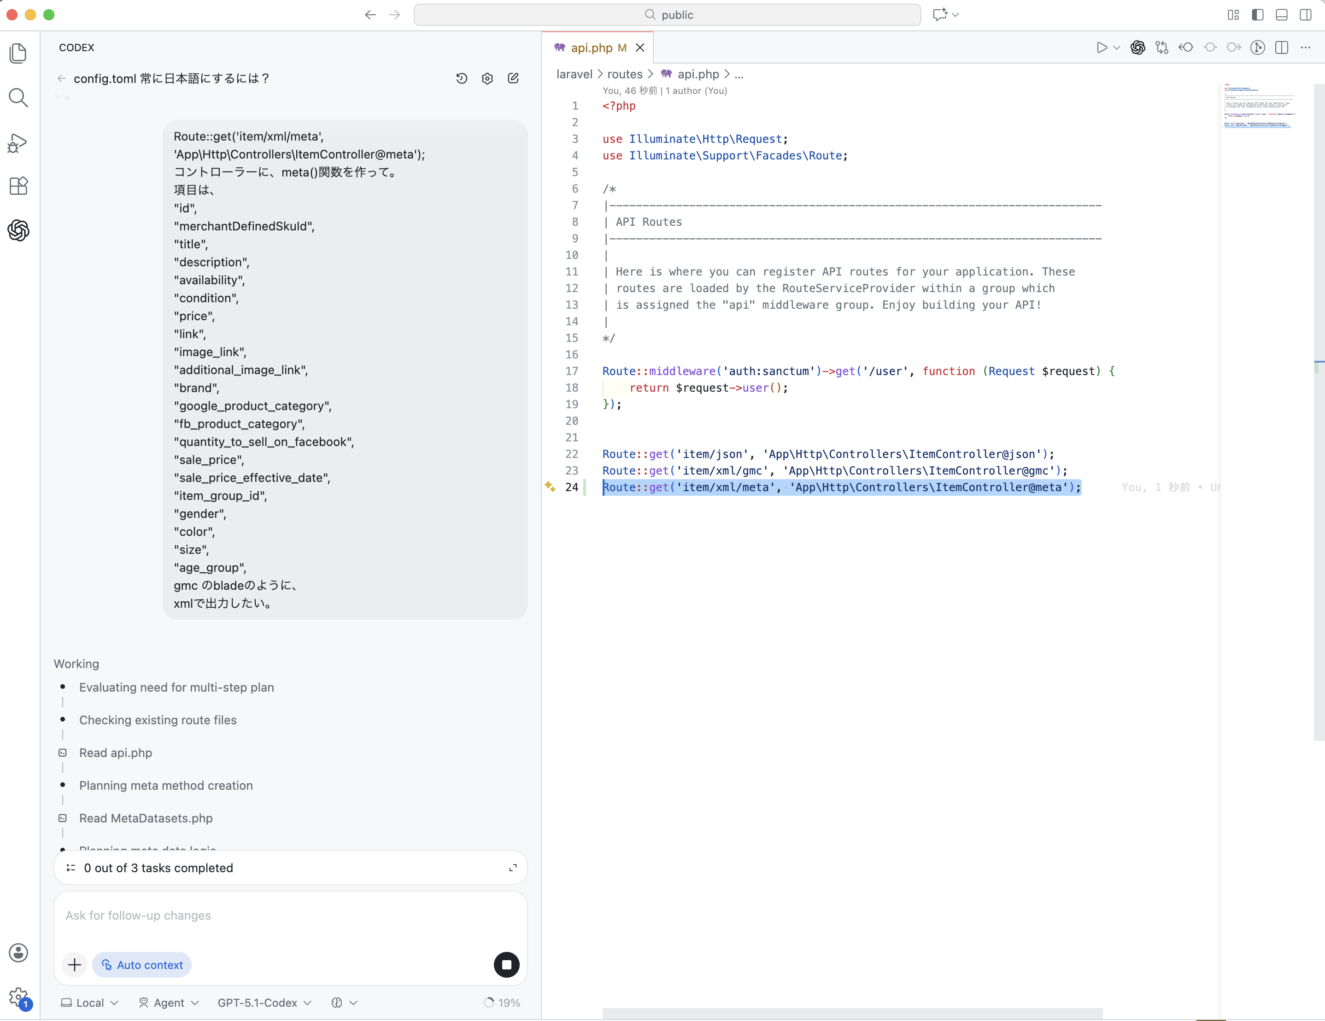Go back to Codex conversation list
The image size is (1325, 1021).
[61, 78]
